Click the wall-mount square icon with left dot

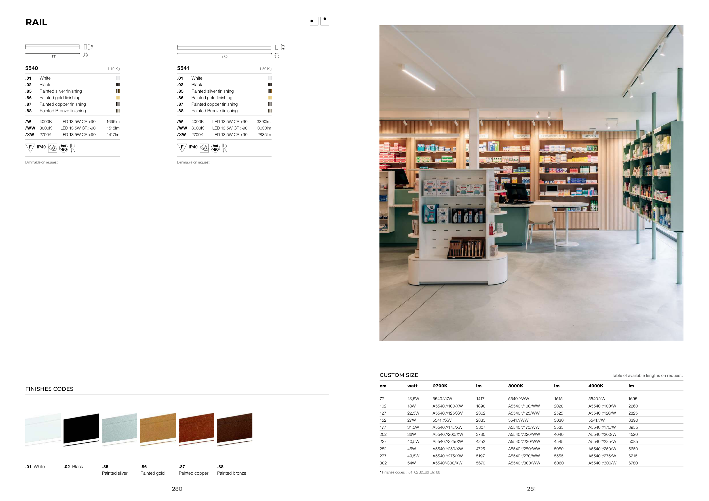pyautogui.click(x=314, y=21)
